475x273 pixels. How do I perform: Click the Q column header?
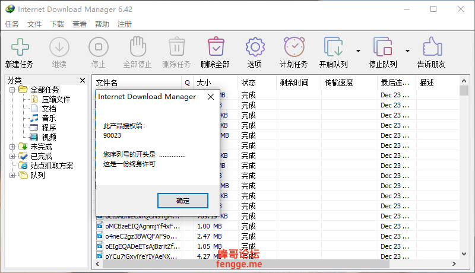[x=187, y=82]
